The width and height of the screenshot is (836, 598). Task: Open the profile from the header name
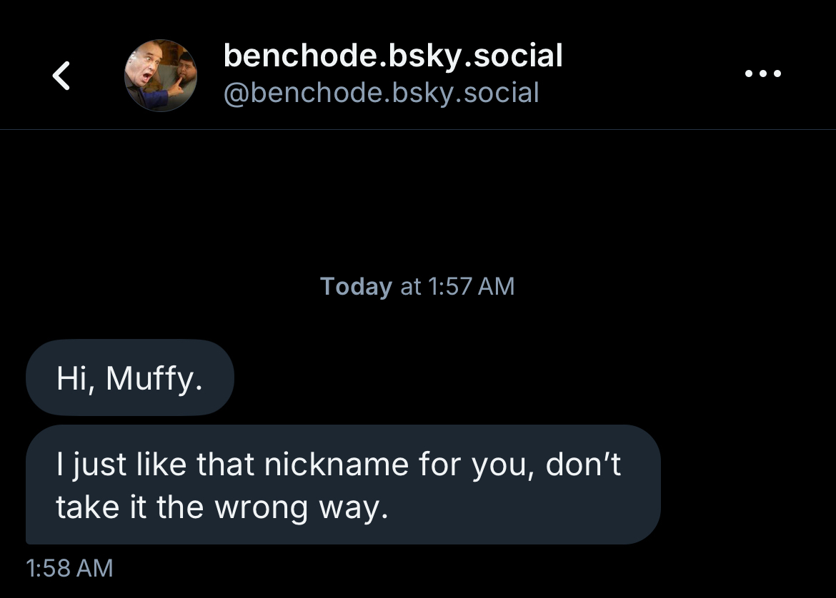(393, 56)
